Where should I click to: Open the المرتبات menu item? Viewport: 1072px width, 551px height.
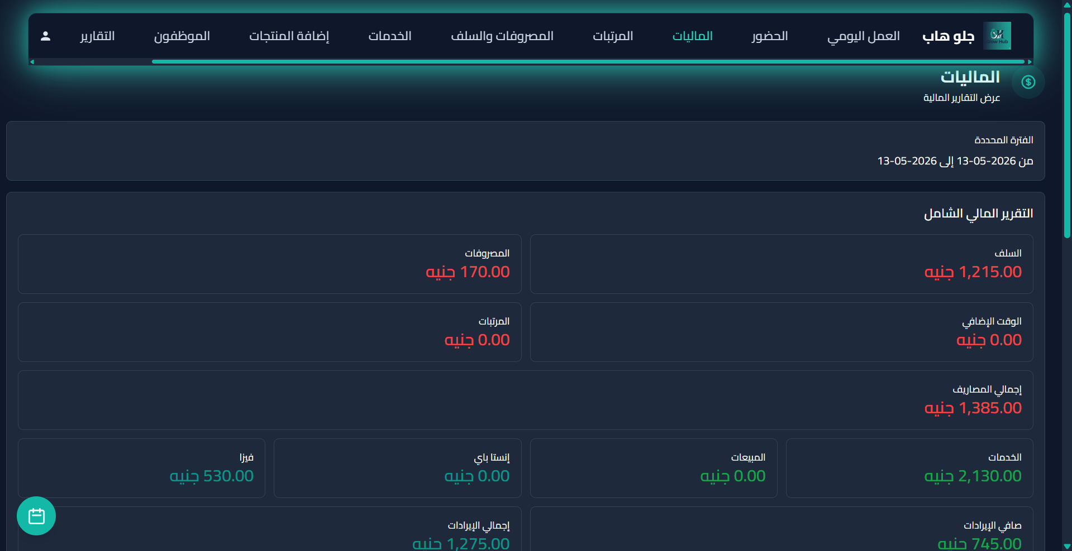tap(613, 36)
